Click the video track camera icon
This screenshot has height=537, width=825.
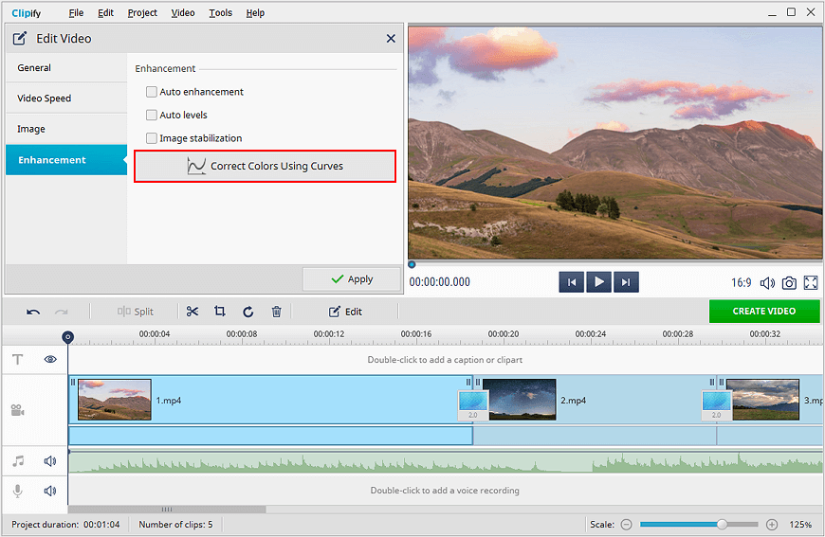point(18,410)
